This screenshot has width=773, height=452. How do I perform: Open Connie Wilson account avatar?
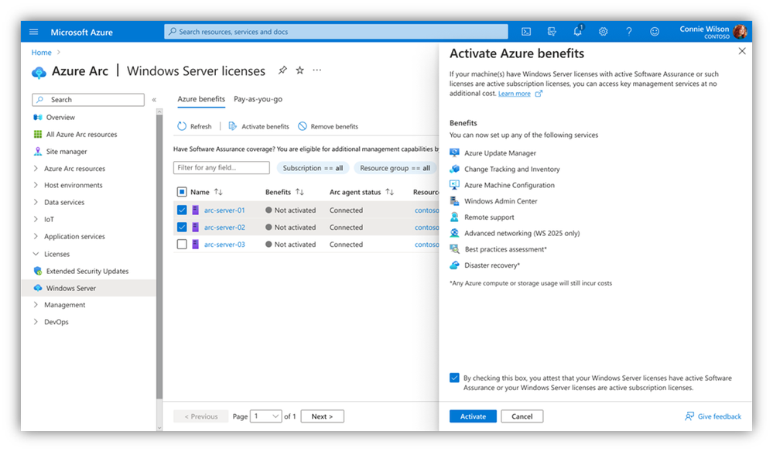point(740,32)
